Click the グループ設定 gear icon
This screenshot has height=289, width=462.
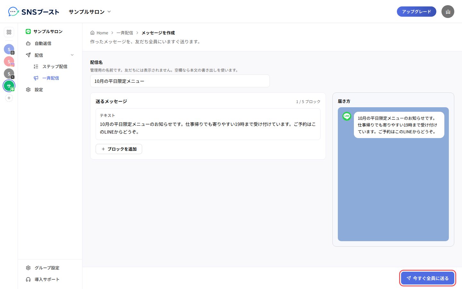28,268
